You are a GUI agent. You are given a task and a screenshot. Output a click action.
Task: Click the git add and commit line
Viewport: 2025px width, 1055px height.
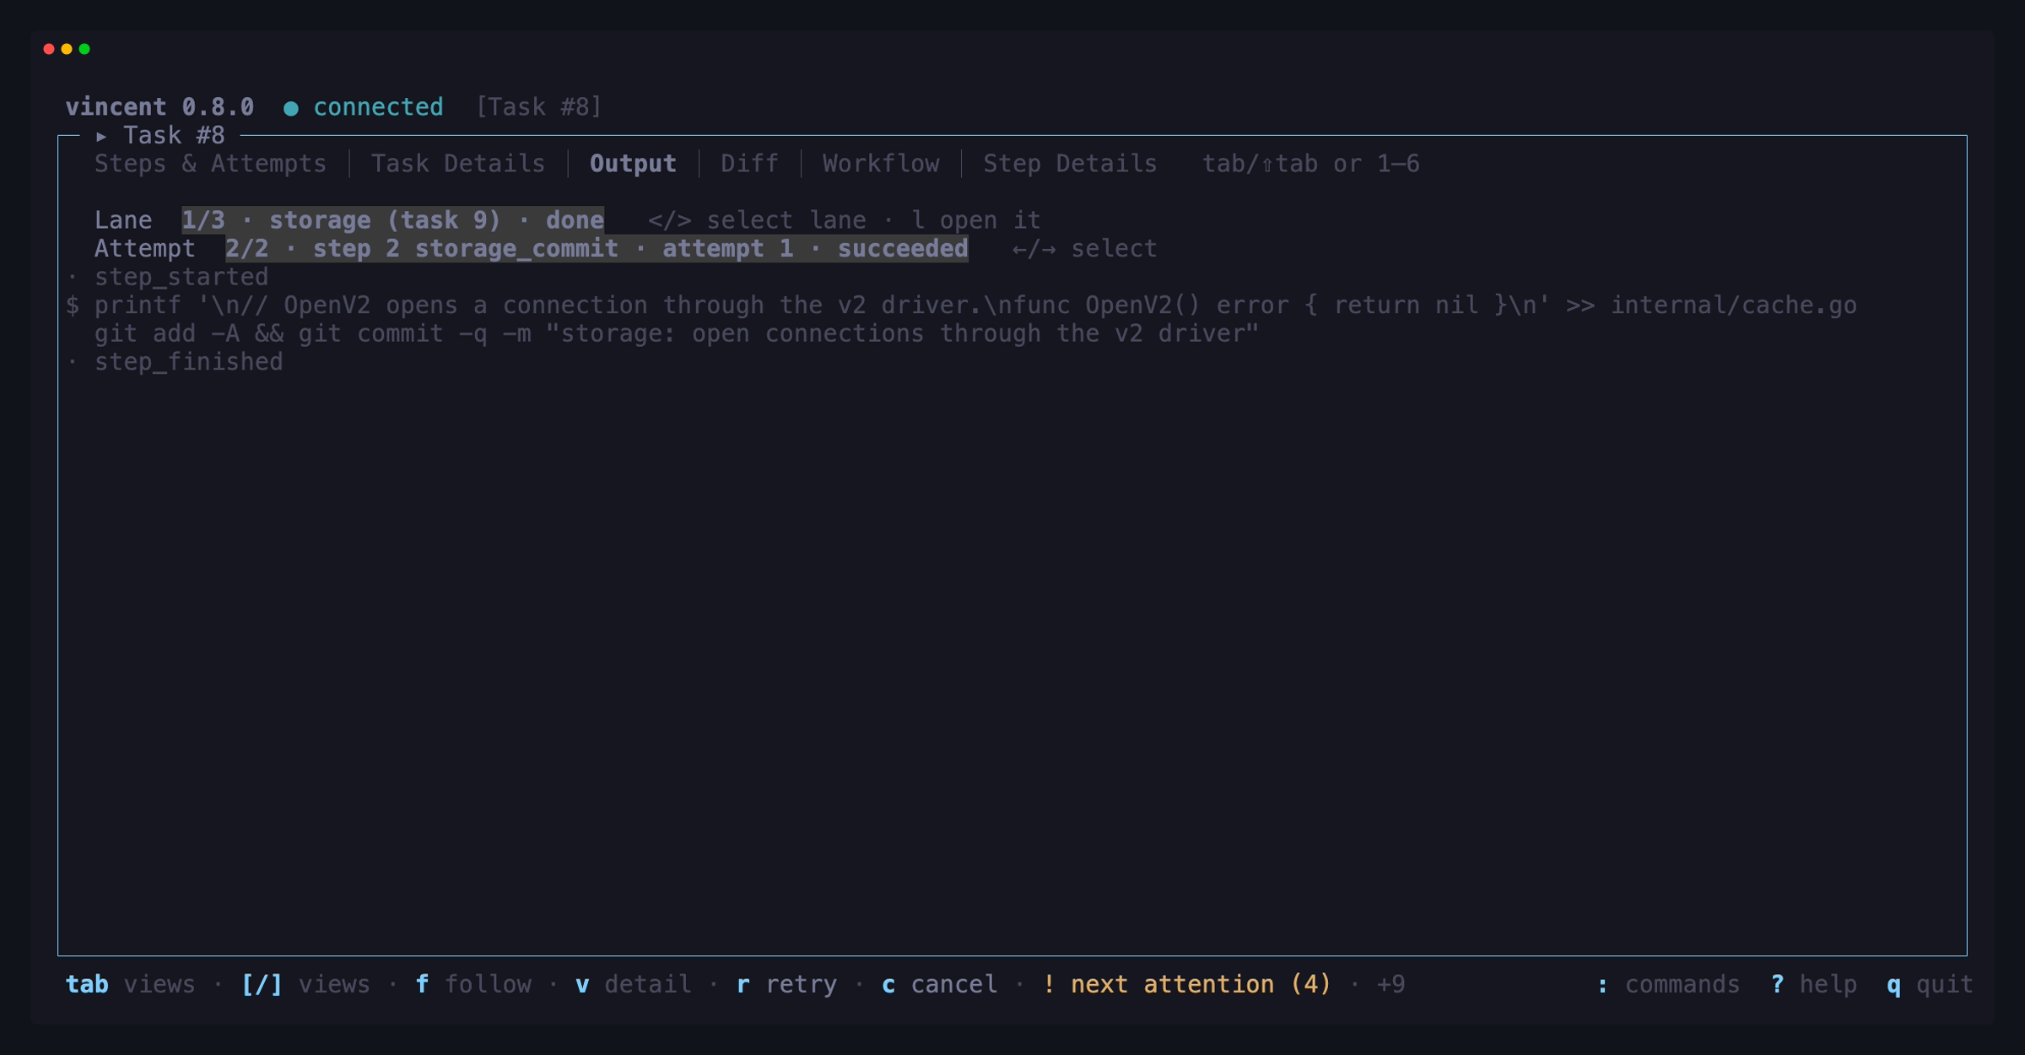click(x=676, y=333)
